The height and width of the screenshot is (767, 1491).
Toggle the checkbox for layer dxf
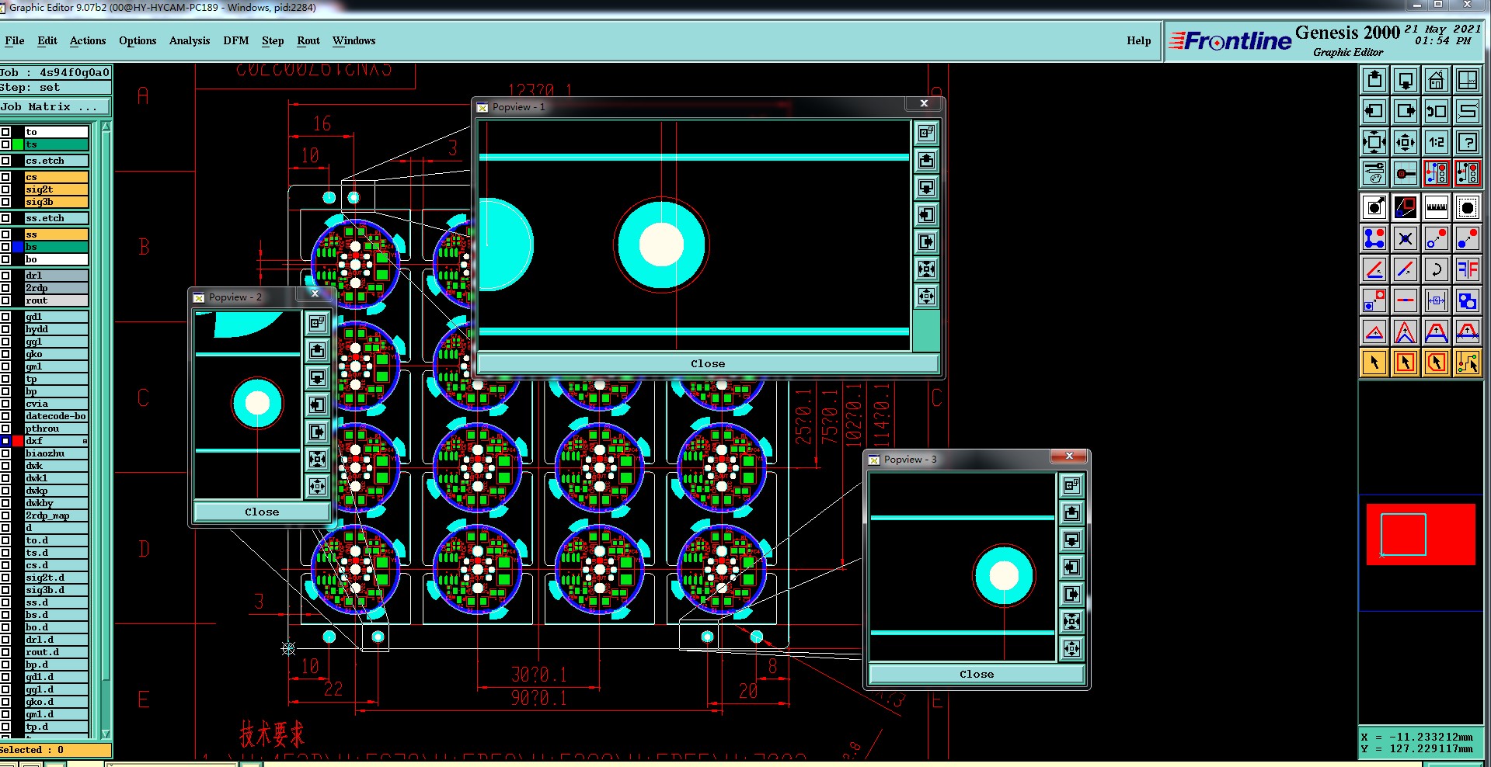5,441
